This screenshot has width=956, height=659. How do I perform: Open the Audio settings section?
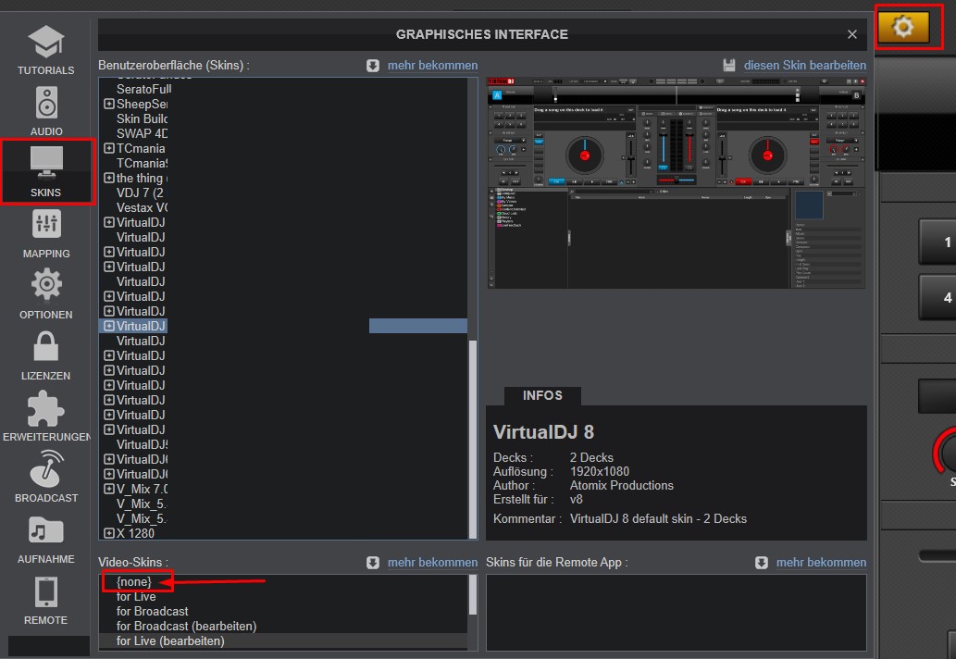click(x=46, y=111)
